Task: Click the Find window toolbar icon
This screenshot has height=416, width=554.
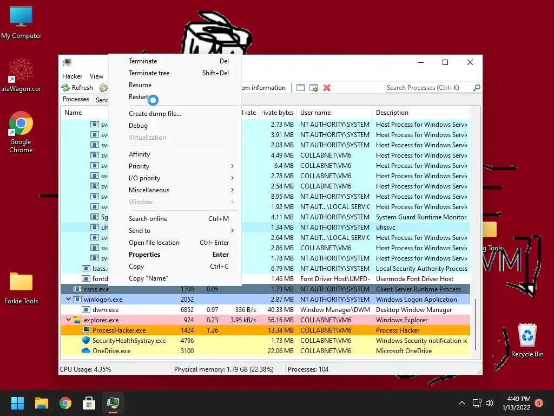Action: click(300, 88)
